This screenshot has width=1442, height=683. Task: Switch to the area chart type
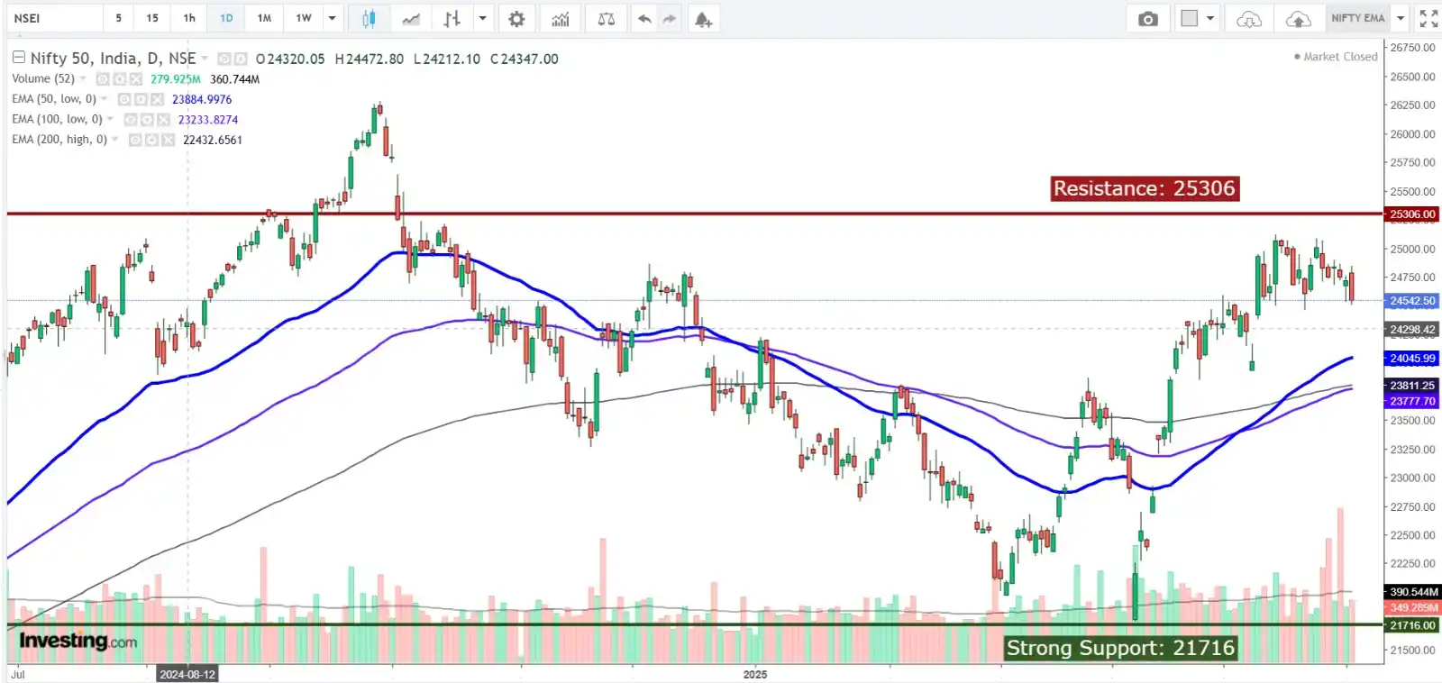point(411,18)
